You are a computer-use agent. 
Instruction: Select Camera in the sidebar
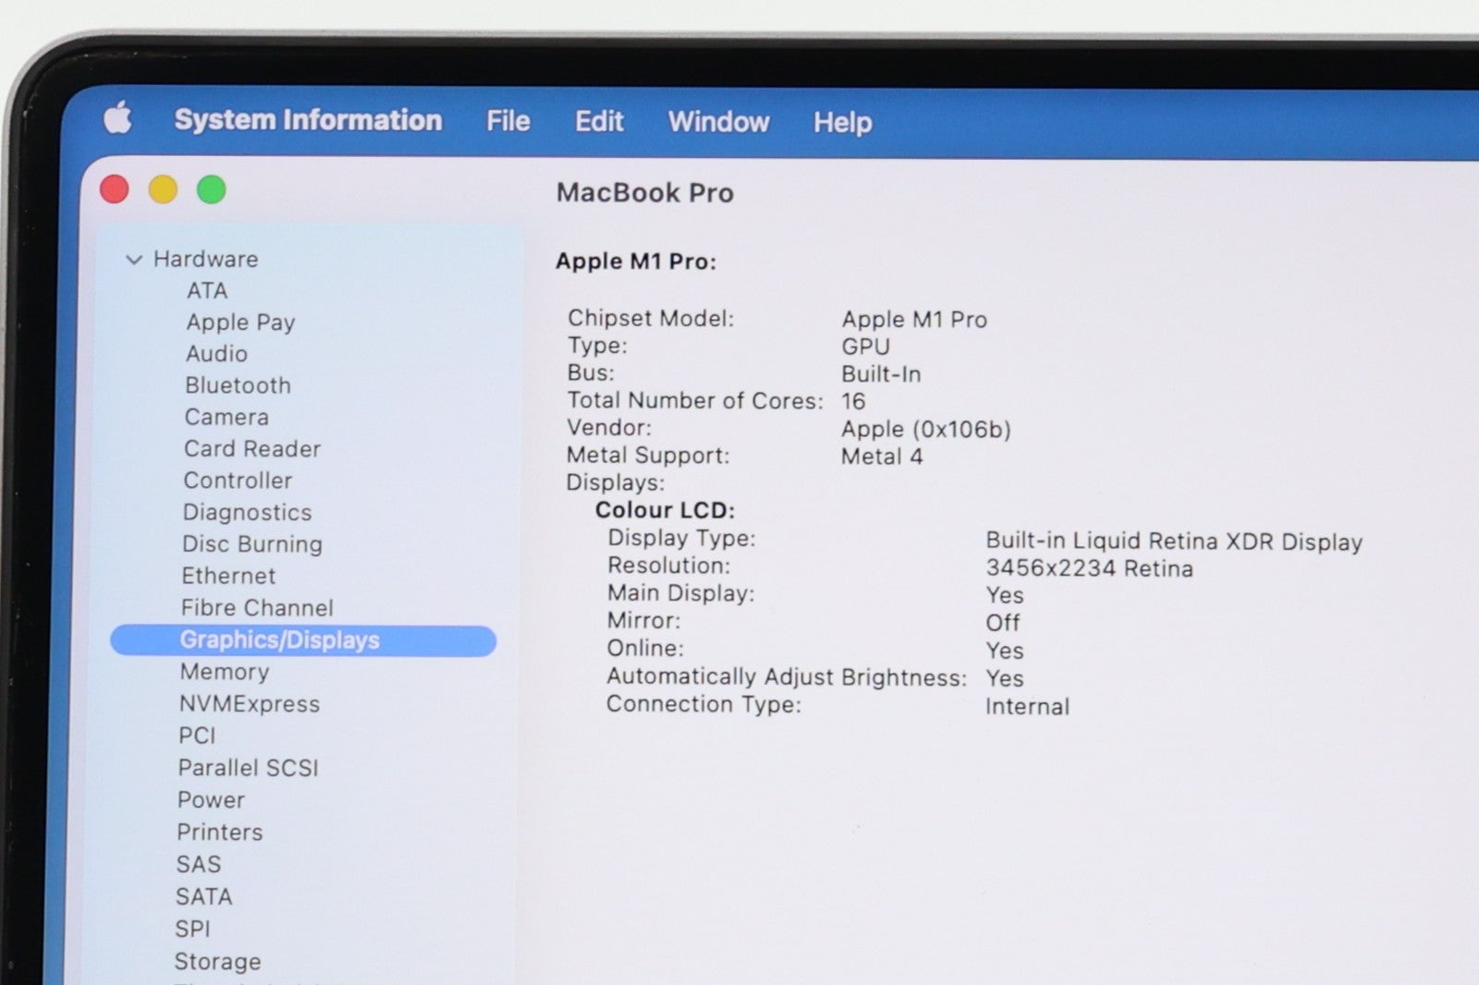click(x=226, y=417)
